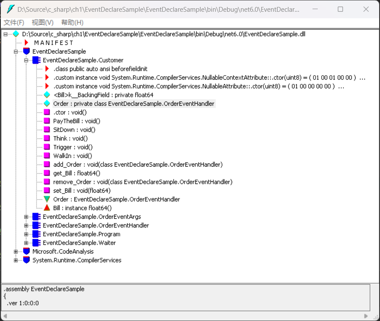The width and height of the screenshot is (380, 321).
Task: Collapse the root EventDeclareSample.dll node
Action: (5, 34)
